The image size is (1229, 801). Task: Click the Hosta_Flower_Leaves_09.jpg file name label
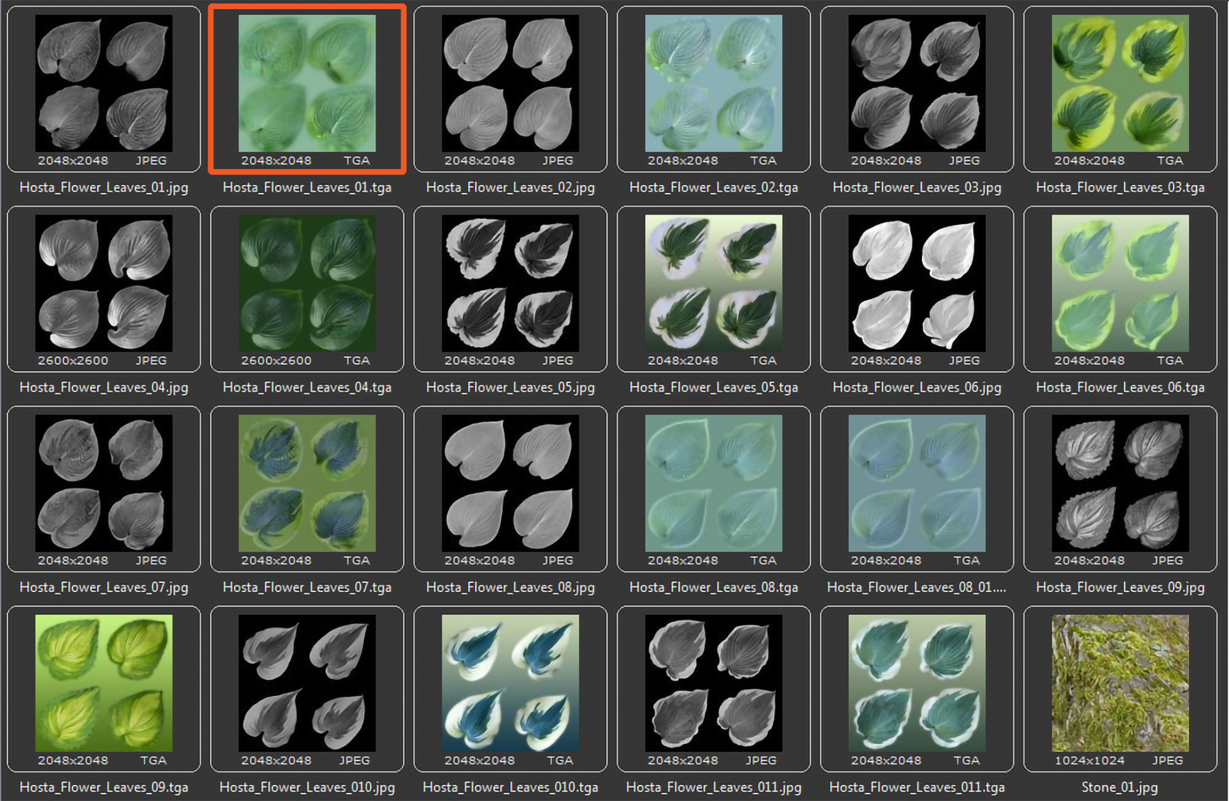[x=1120, y=587]
